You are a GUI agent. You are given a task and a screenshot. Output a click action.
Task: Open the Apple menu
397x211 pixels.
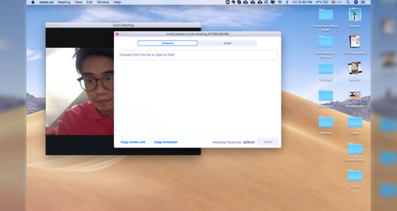pyautogui.click(x=33, y=2)
